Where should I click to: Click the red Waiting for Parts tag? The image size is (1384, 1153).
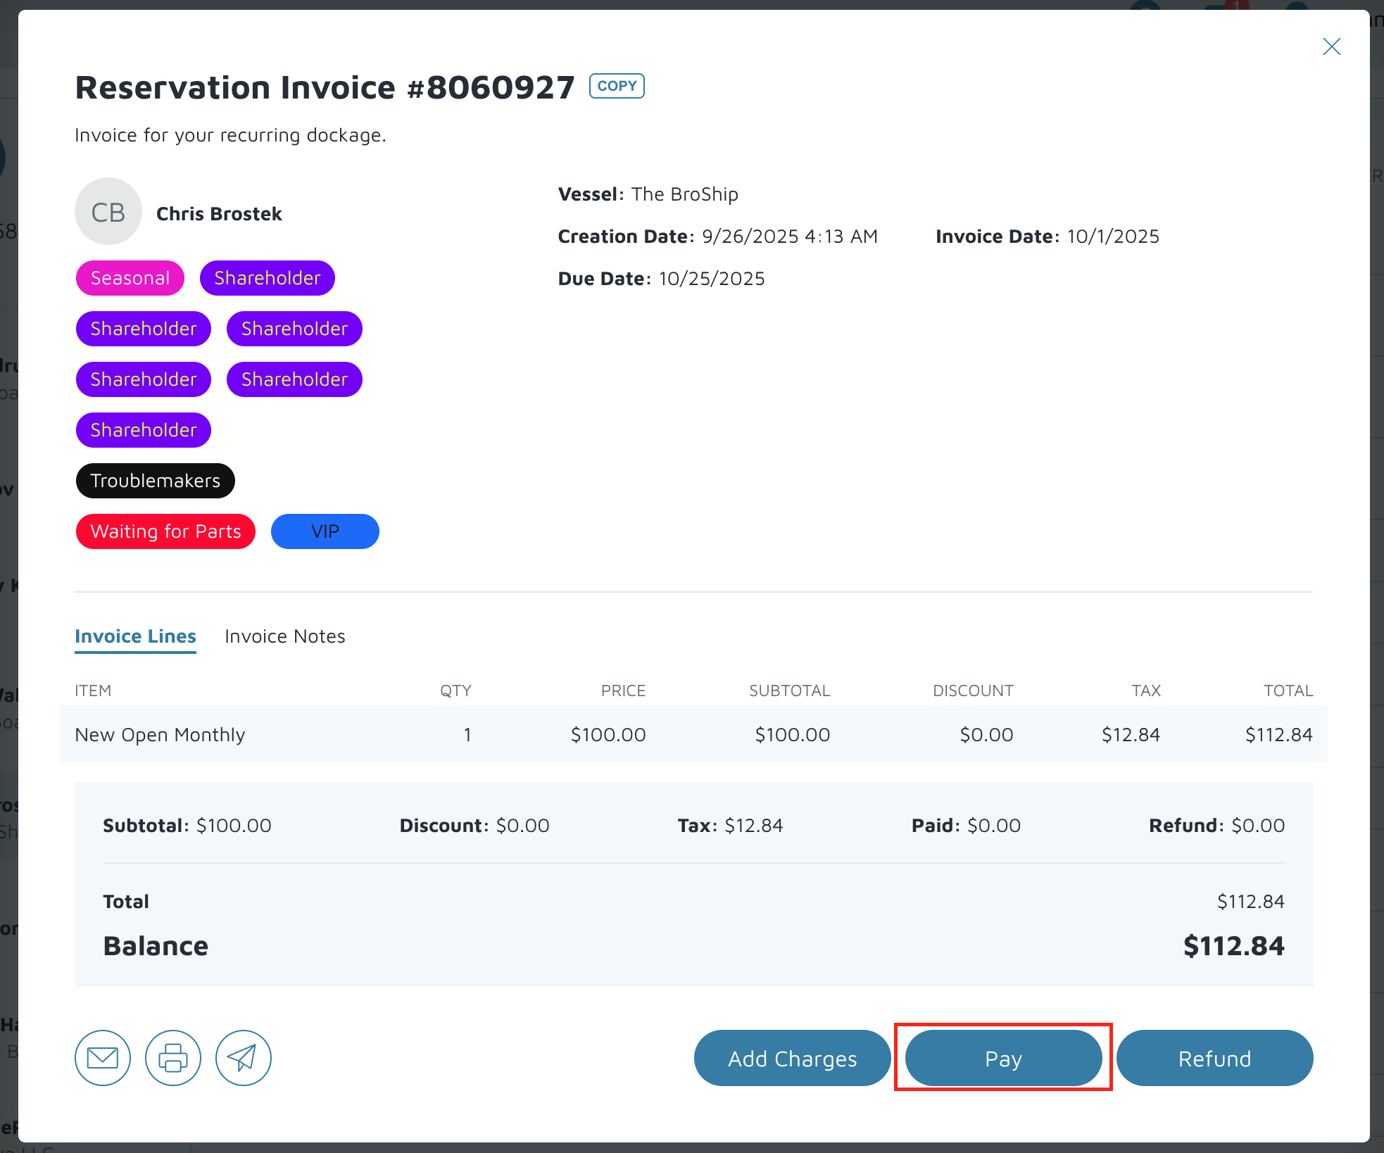click(x=165, y=531)
